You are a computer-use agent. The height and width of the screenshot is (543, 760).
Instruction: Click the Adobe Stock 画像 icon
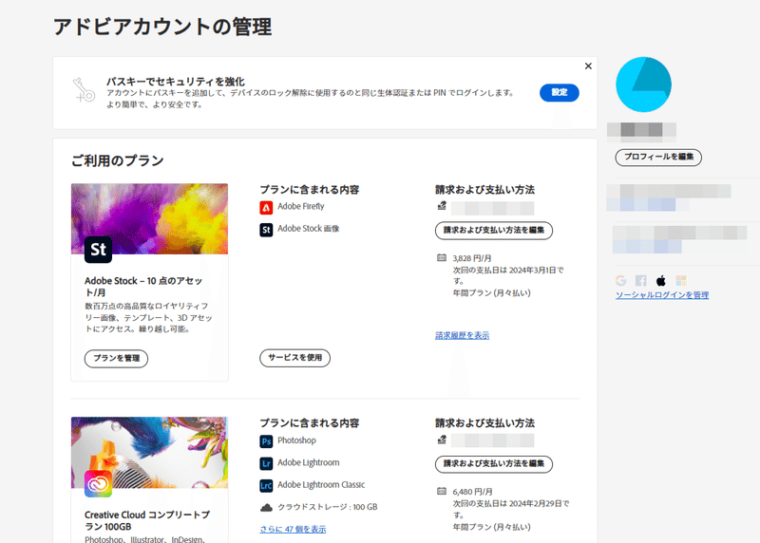pos(266,230)
